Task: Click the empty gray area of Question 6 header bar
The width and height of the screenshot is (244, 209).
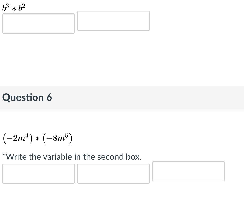Action: pos(158,97)
